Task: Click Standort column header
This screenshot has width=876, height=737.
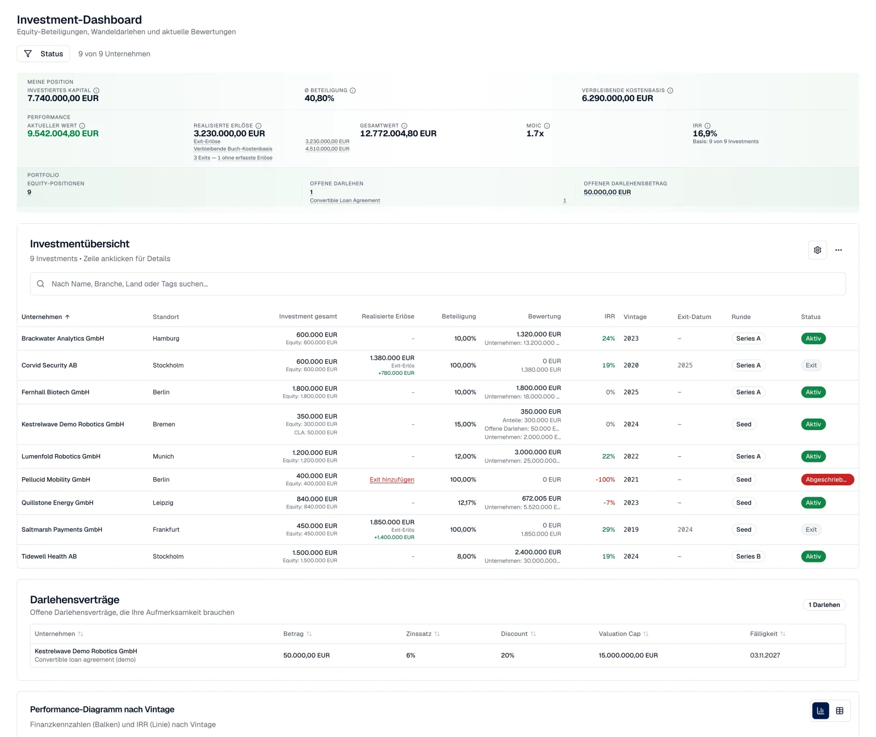Action: tap(166, 317)
